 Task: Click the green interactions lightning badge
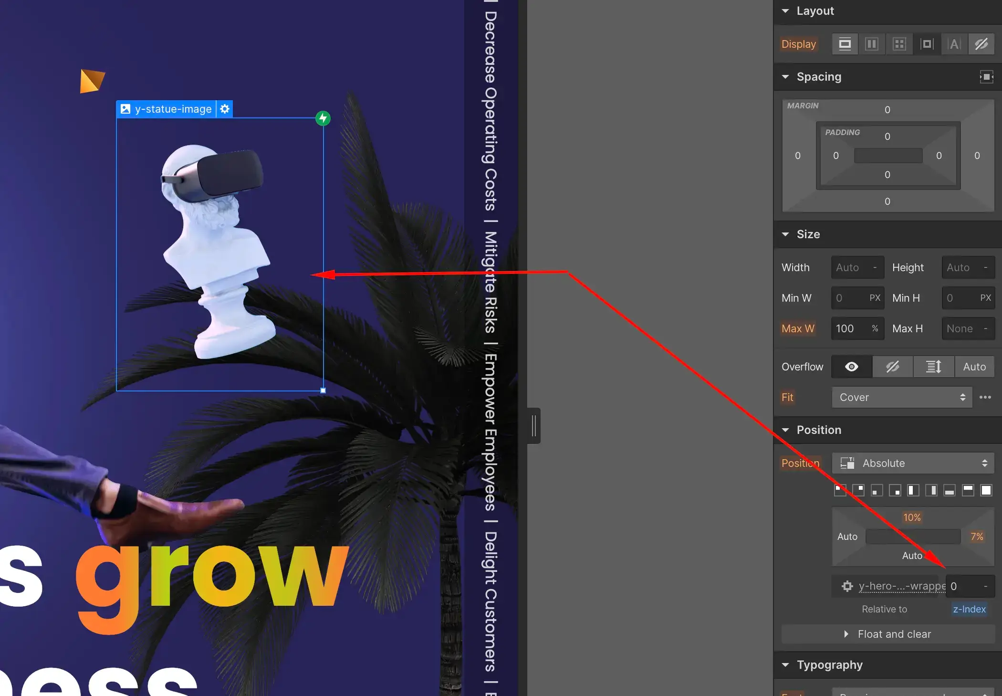[323, 118]
